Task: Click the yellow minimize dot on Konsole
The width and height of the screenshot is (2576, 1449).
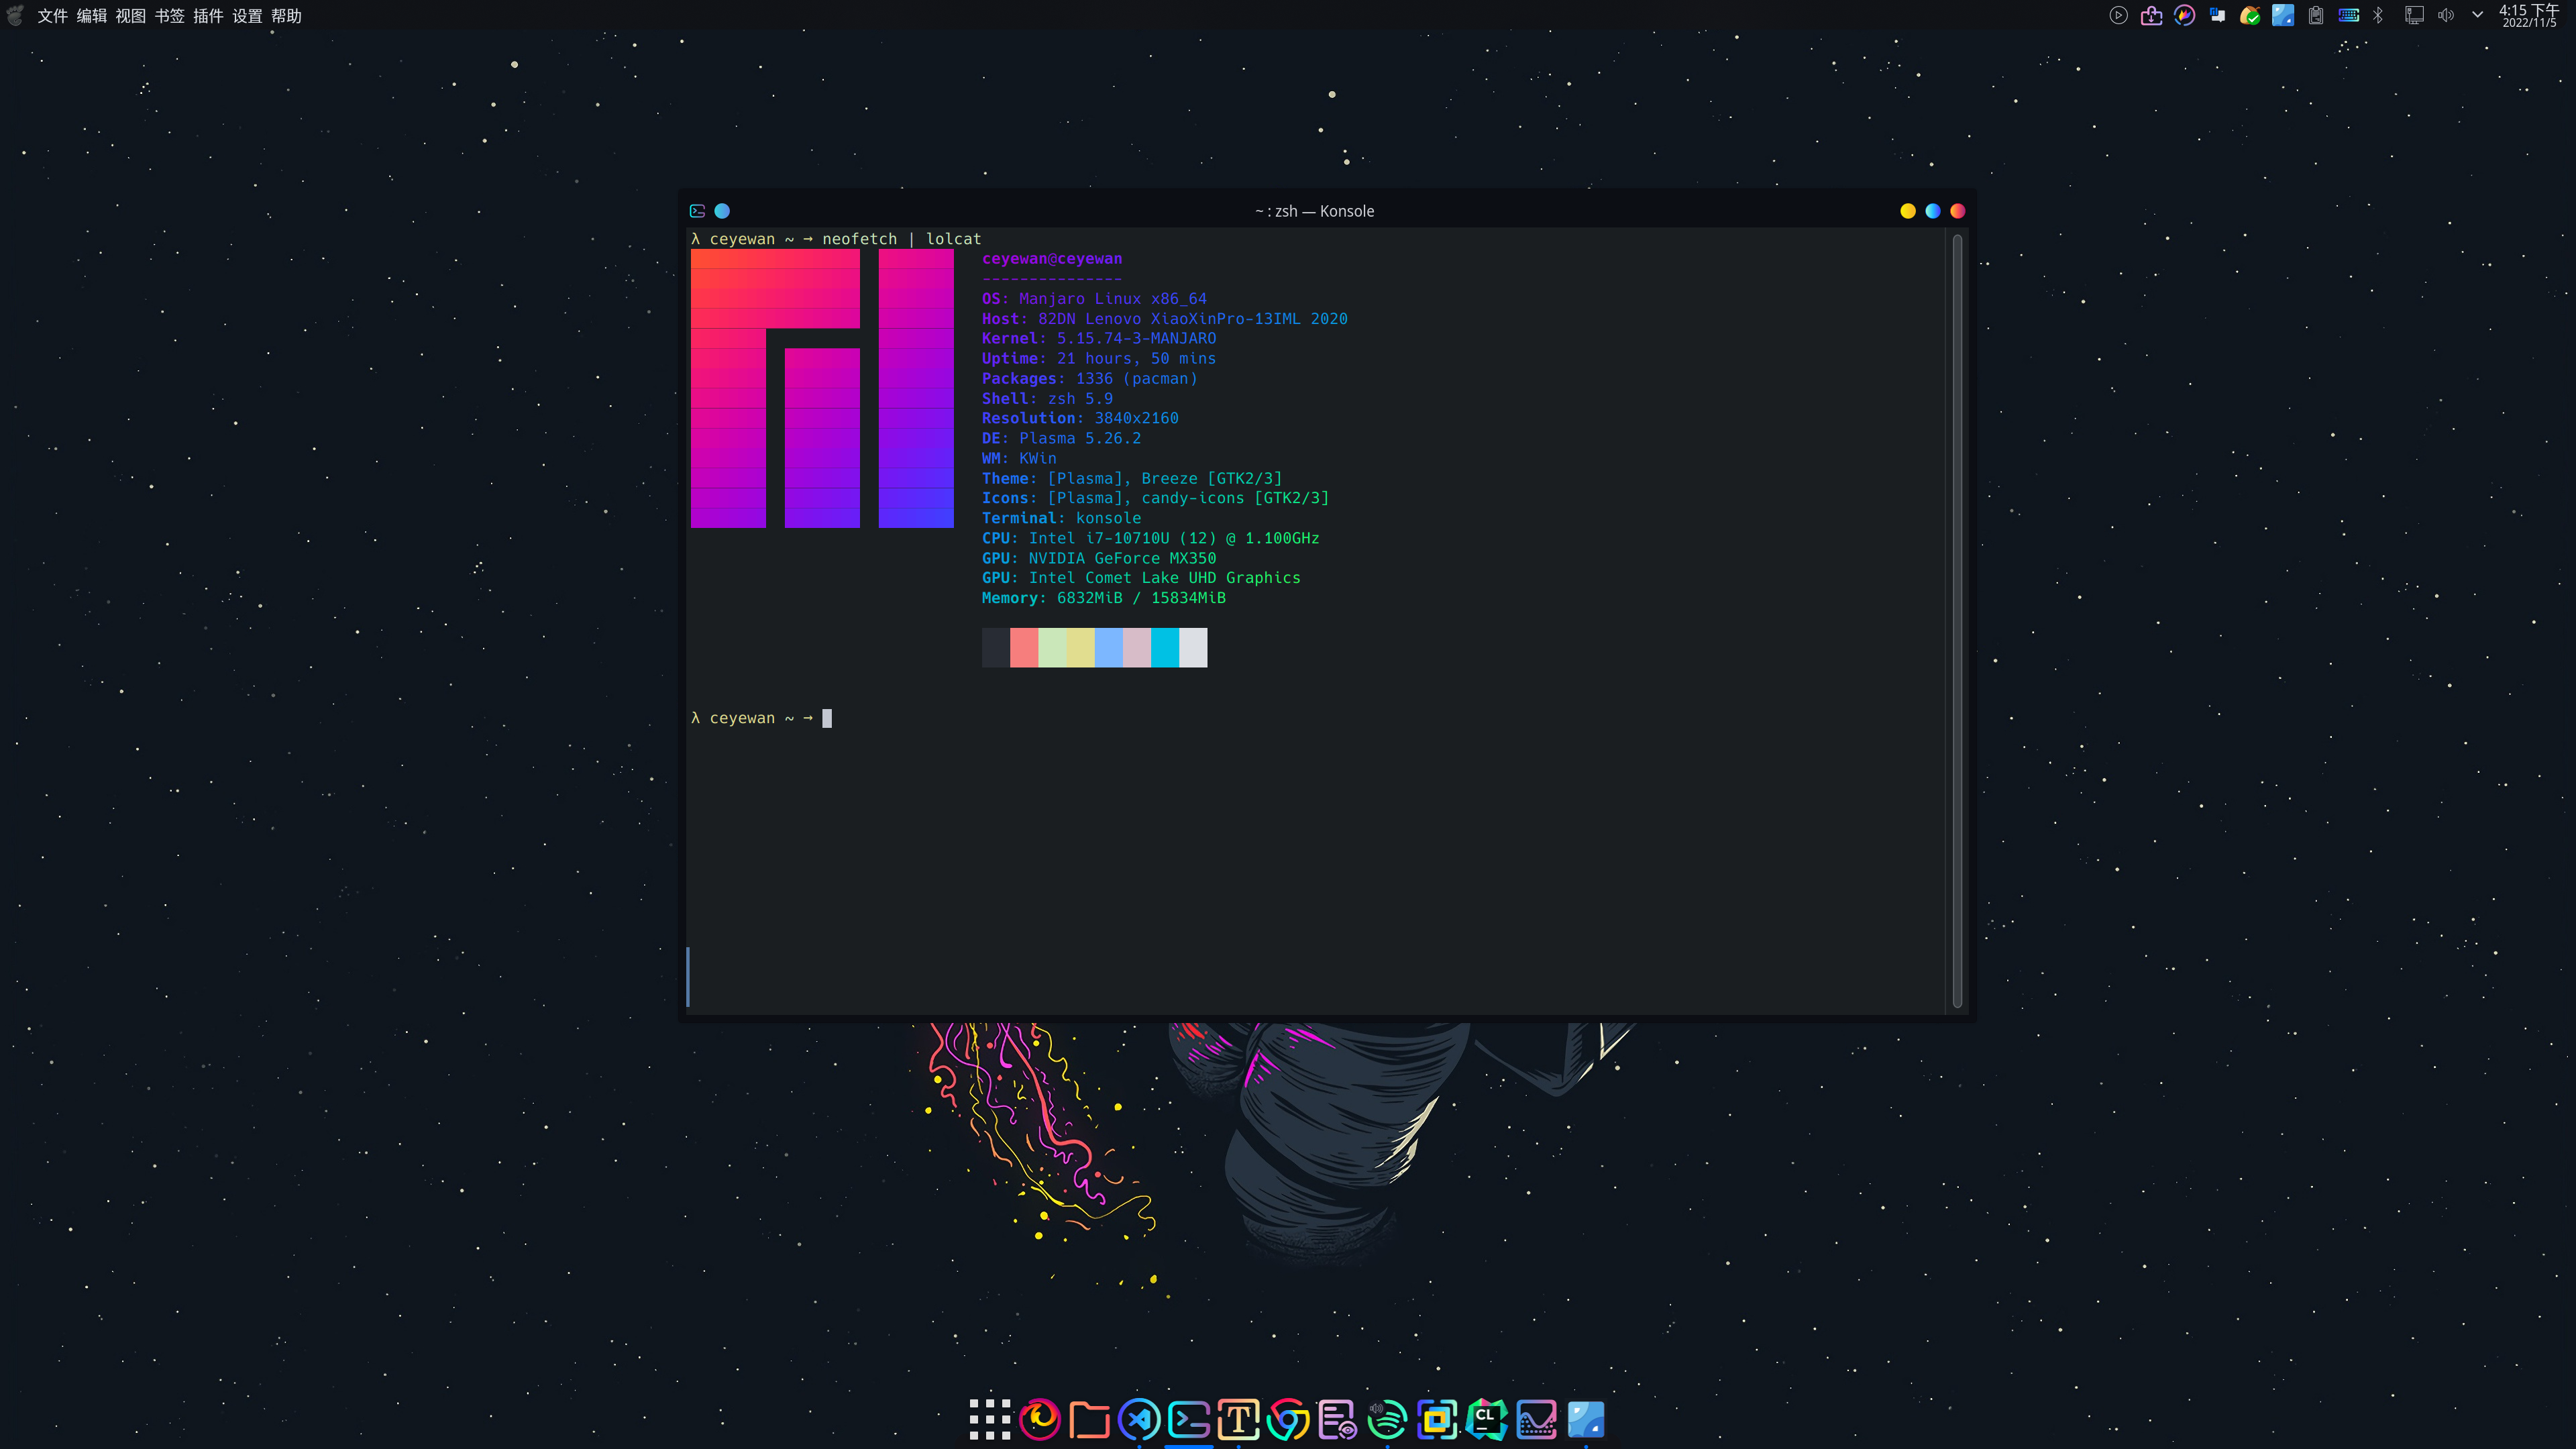Action: point(1908,211)
